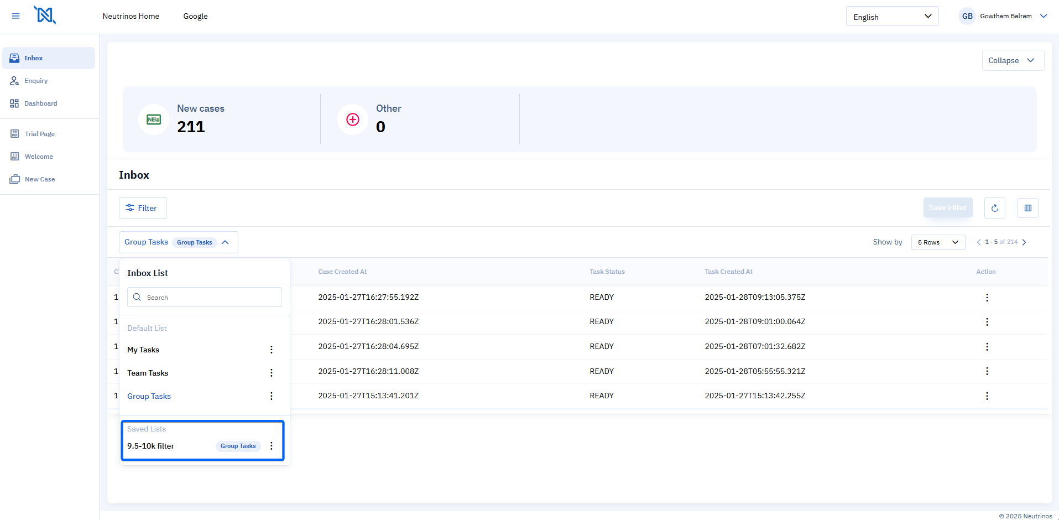Open options menu for 9.5-10k filter
The image size is (1059, 520).
(x=272, y=446)
